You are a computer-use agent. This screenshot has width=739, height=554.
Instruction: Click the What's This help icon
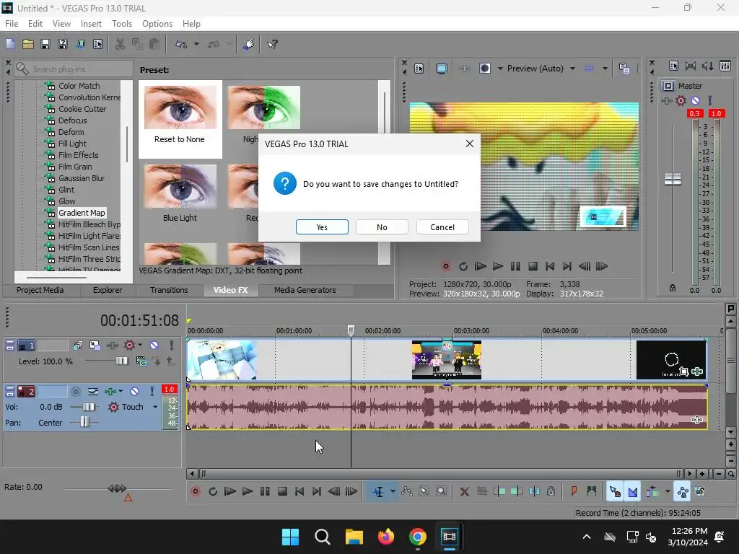point(272,44)
